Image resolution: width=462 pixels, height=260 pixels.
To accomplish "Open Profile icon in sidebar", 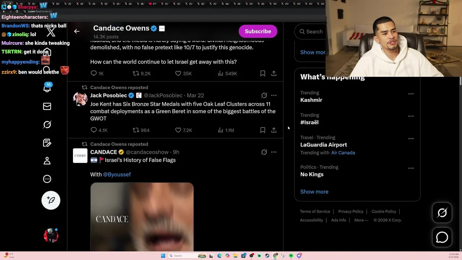I will (47, 161).
